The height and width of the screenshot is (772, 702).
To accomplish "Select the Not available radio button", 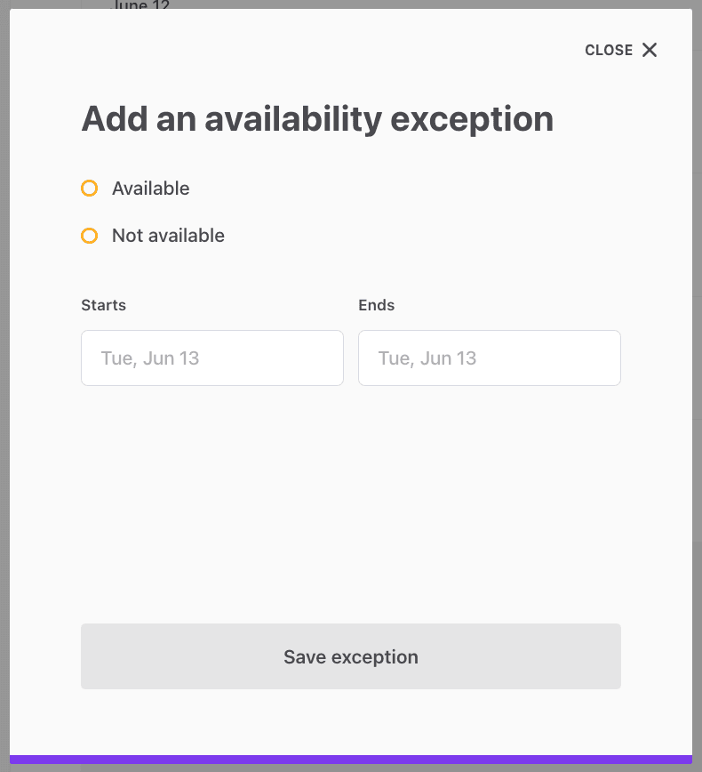I will [89, 236].
